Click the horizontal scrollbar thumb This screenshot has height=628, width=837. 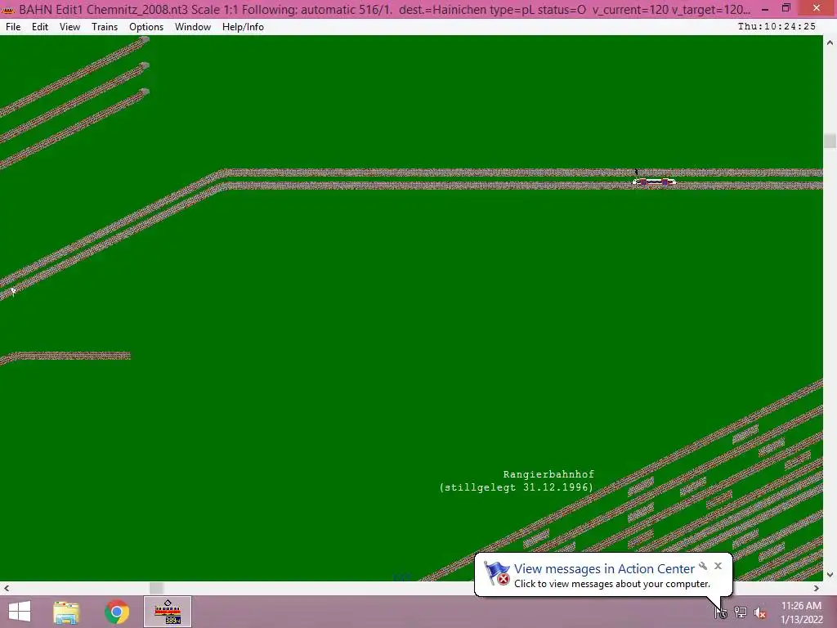tap(156, 588)
